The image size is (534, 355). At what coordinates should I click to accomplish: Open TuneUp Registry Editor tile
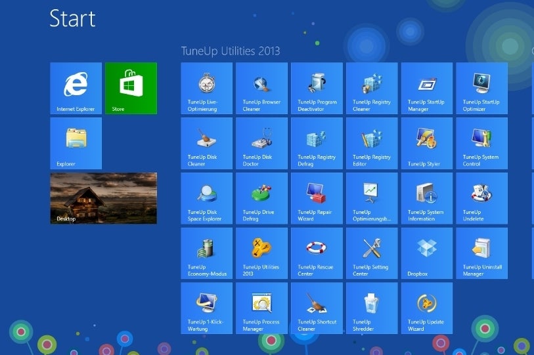click(372, 143)
